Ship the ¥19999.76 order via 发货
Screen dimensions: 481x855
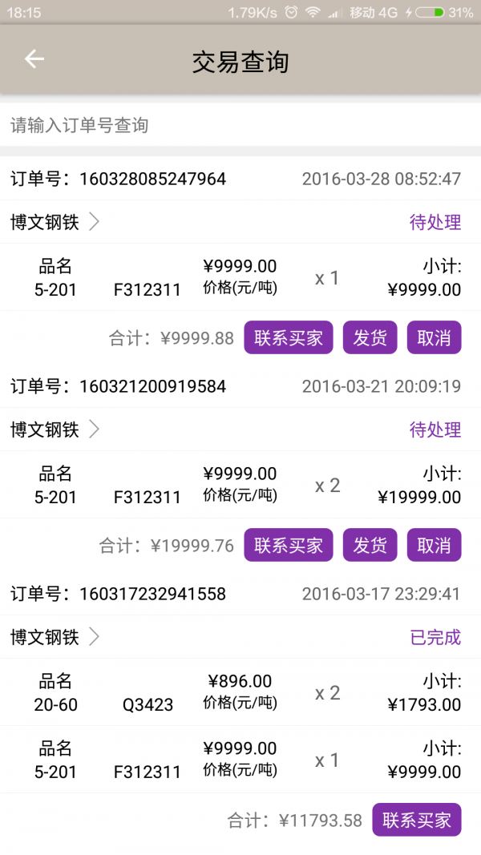(370, 546)
